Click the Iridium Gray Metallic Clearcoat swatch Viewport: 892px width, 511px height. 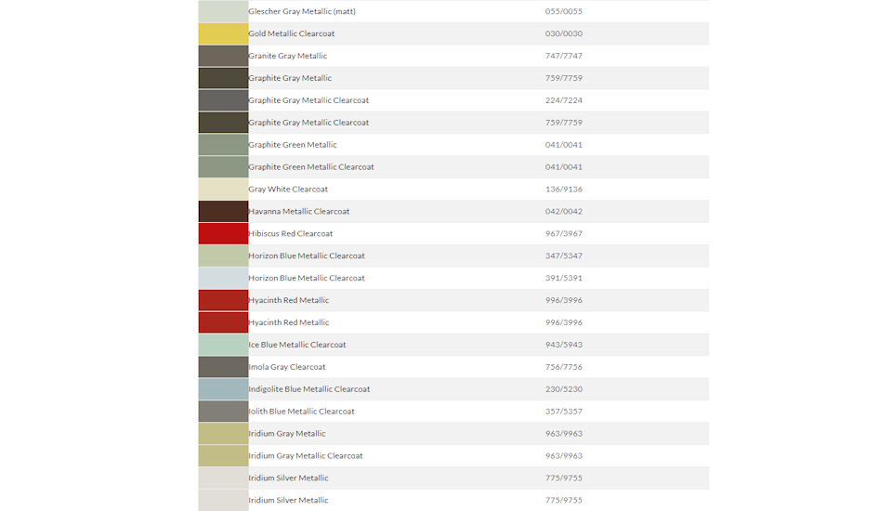point(223,455)
